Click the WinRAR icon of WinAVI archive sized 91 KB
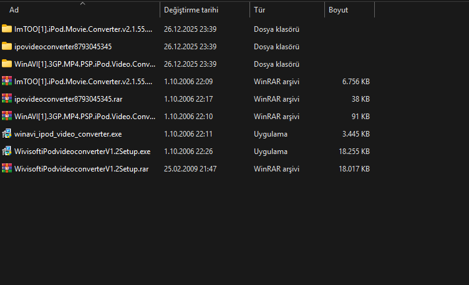The width and height of the screenshot is (469, 285). 7,116
